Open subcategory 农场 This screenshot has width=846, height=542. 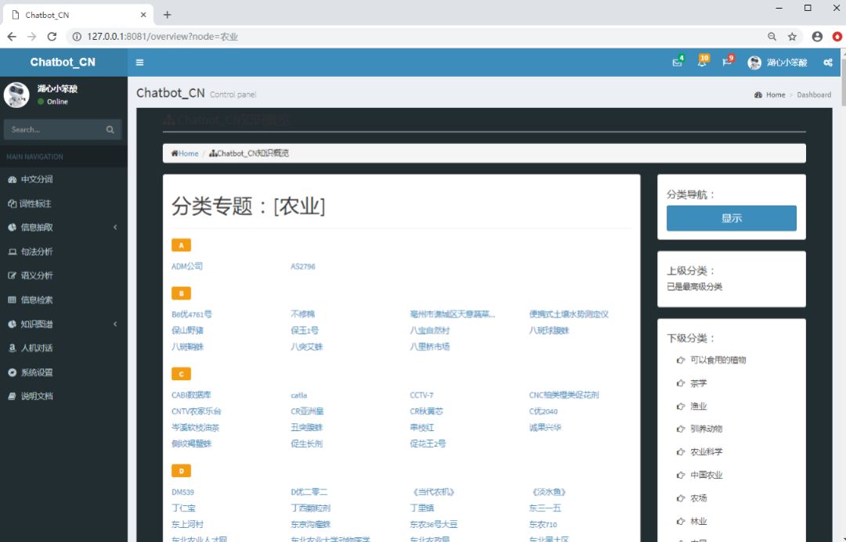[698, 498]
